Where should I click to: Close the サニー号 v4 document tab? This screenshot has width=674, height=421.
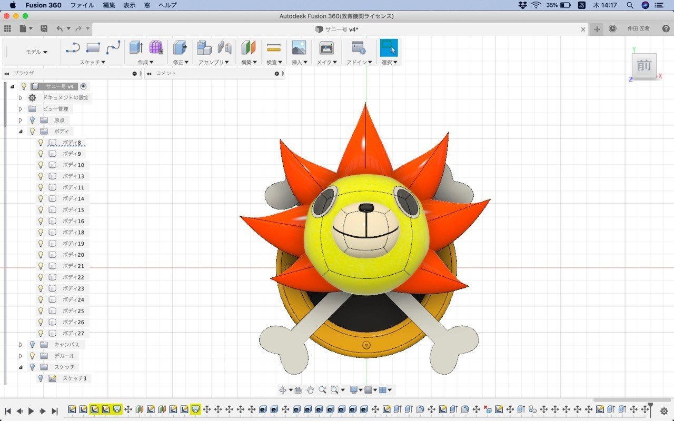pyautogui.click(x=583, y=29)
